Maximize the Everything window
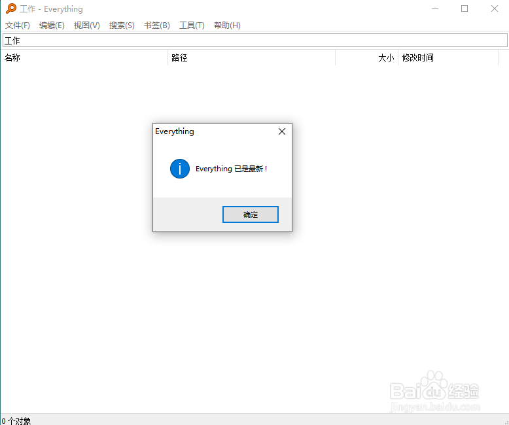The height and width of the screenshot is (425, 509). 465,8
